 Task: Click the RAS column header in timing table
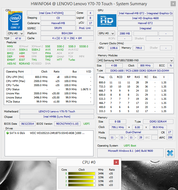(x=137, y=77)
